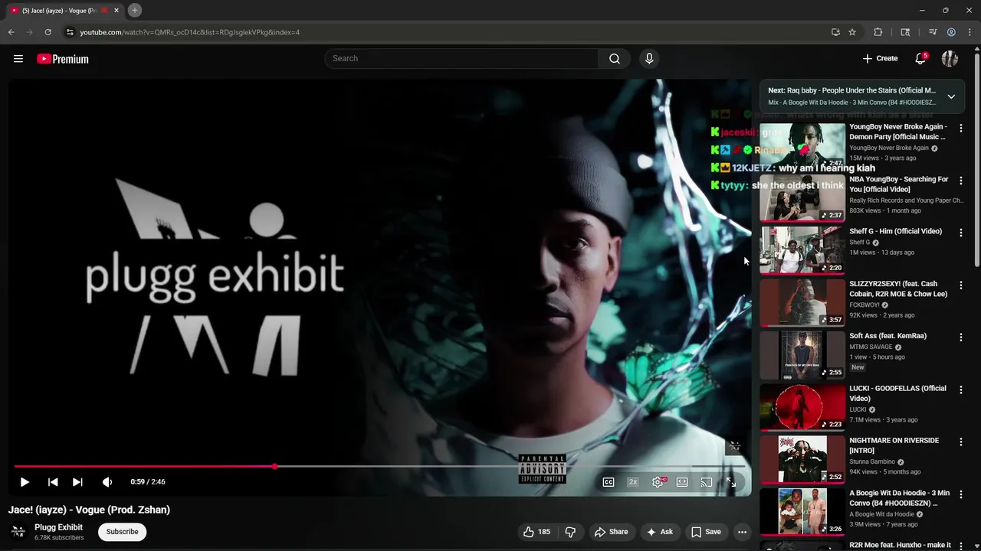981x551 pixels.
Task: Open options for NBA YoungBoy Searching For You
Action: (961, 181)
